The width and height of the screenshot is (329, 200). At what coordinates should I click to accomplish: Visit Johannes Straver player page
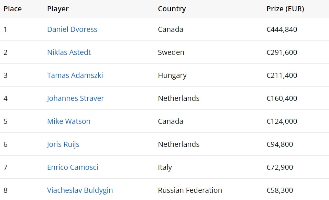point(75,98)
